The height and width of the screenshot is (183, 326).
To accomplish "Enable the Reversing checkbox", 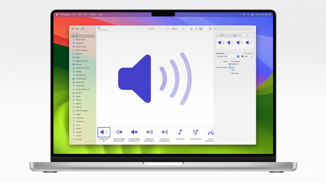I will 230,73.
